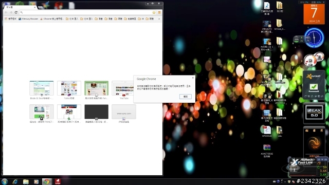This screenshot has height=185, width=329.
Task: Open the Yahoo thumbnail tile
Action: pos(69,88)
